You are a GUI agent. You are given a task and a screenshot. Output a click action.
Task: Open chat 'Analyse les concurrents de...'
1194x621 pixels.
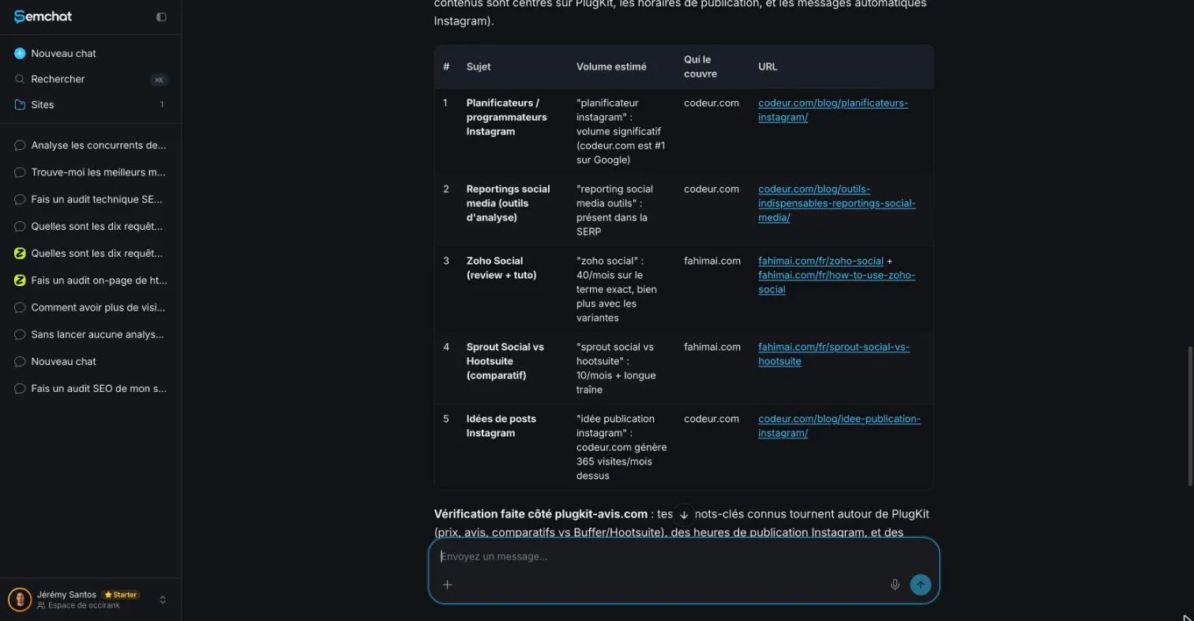pyautogui.click(x=91, y=145)
